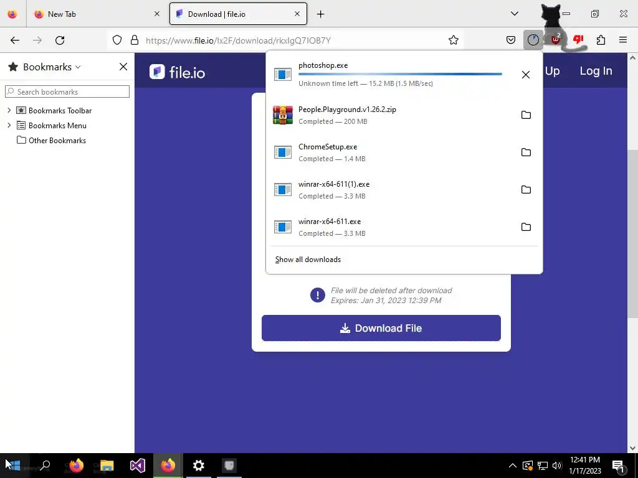Select Bookmarks Menu in sidebar
638x478 pixels.
click(51, 125)
